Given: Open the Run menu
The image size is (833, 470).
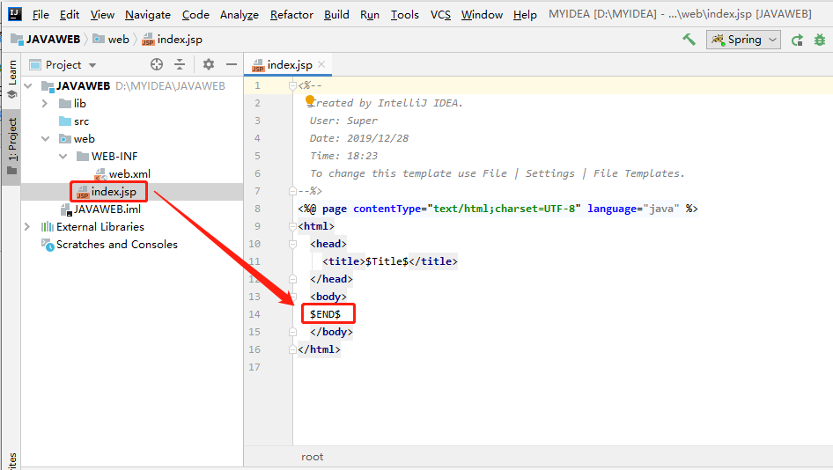Looking at the screenshot, I should [x=370, y=15].
